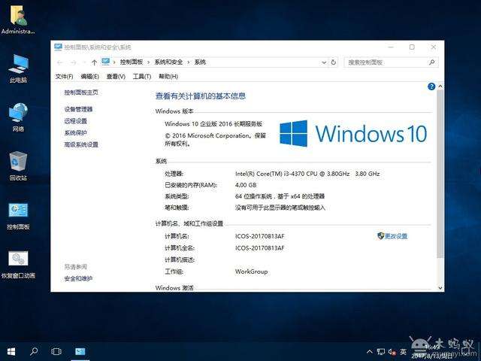Click the search magnifier in search box
This screenshot has width=481, height=361.
click(431, 62)
